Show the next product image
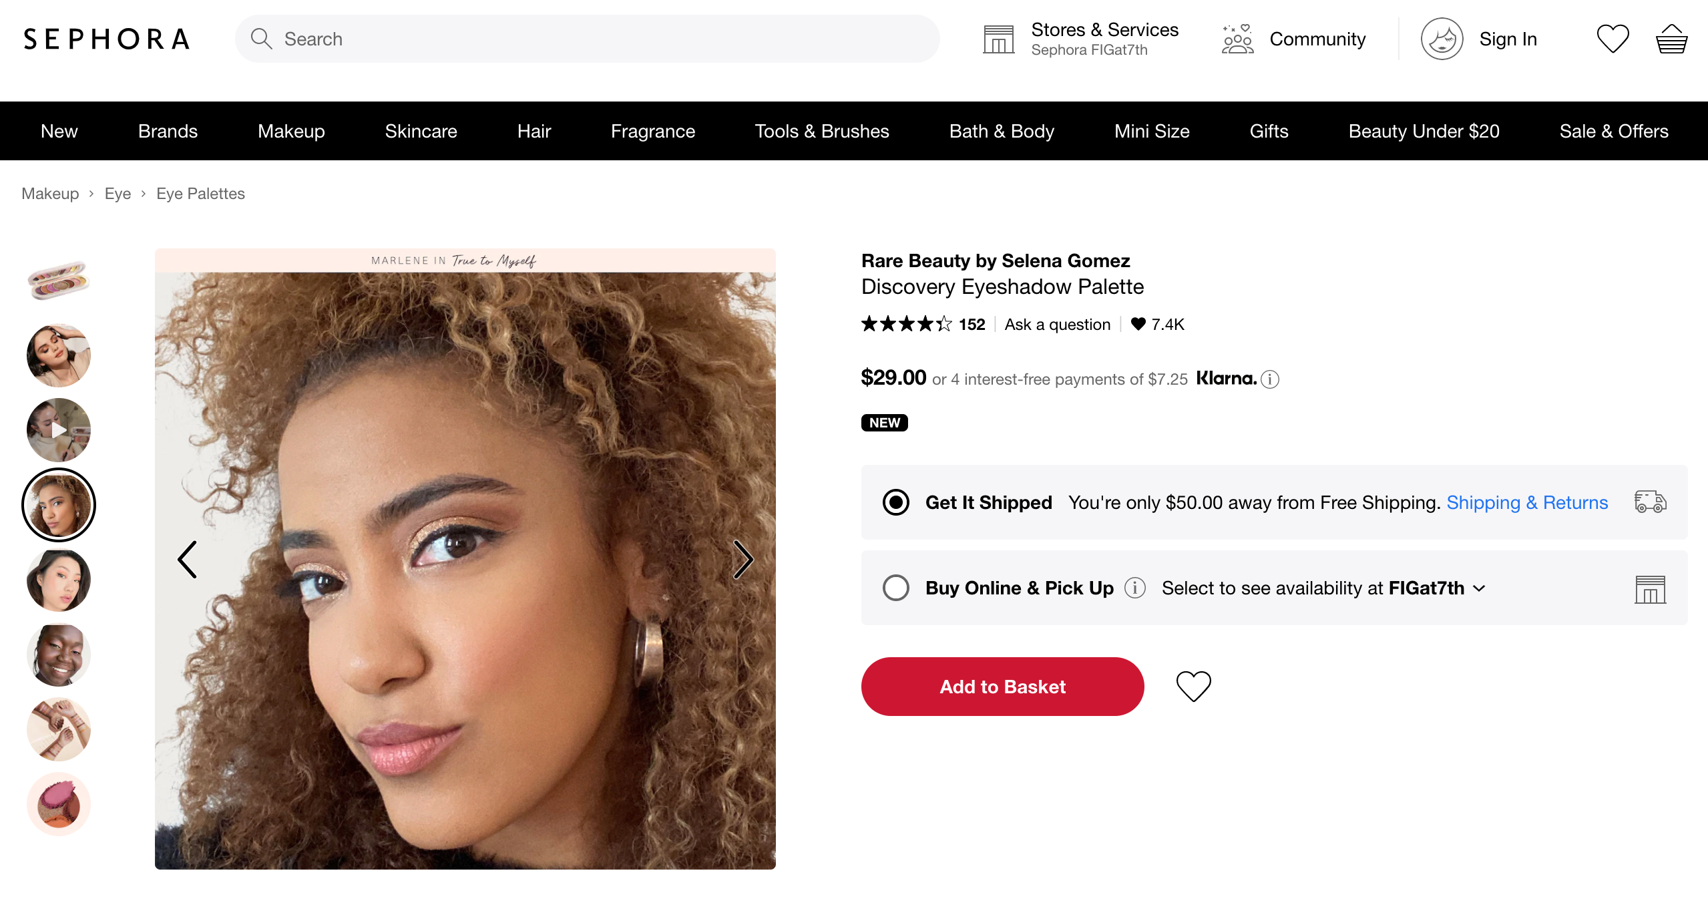Image resolution: width=1708 pixels, height=911 pixels. pos(742,559)
